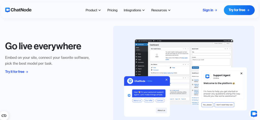Click the ChatNode avatar in blue chat header
The width and height of the screenshot is (260, 120).
[130, 81]
